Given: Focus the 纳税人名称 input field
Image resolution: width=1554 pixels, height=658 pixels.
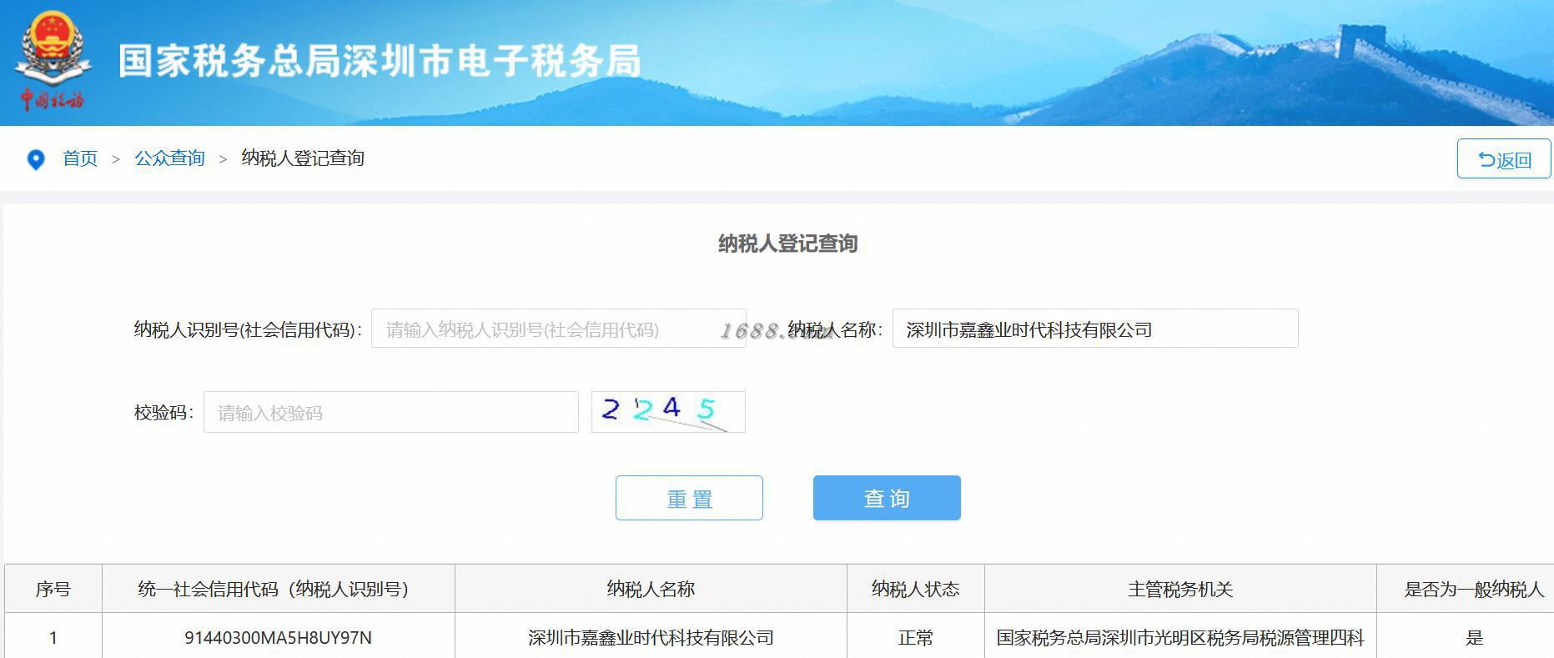Looking at the screenshot, I should pyautogui.click(x=1095, y=329).
